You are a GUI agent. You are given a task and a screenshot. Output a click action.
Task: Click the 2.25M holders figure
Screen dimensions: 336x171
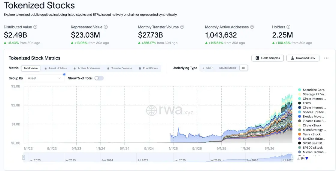click(283, 35)
